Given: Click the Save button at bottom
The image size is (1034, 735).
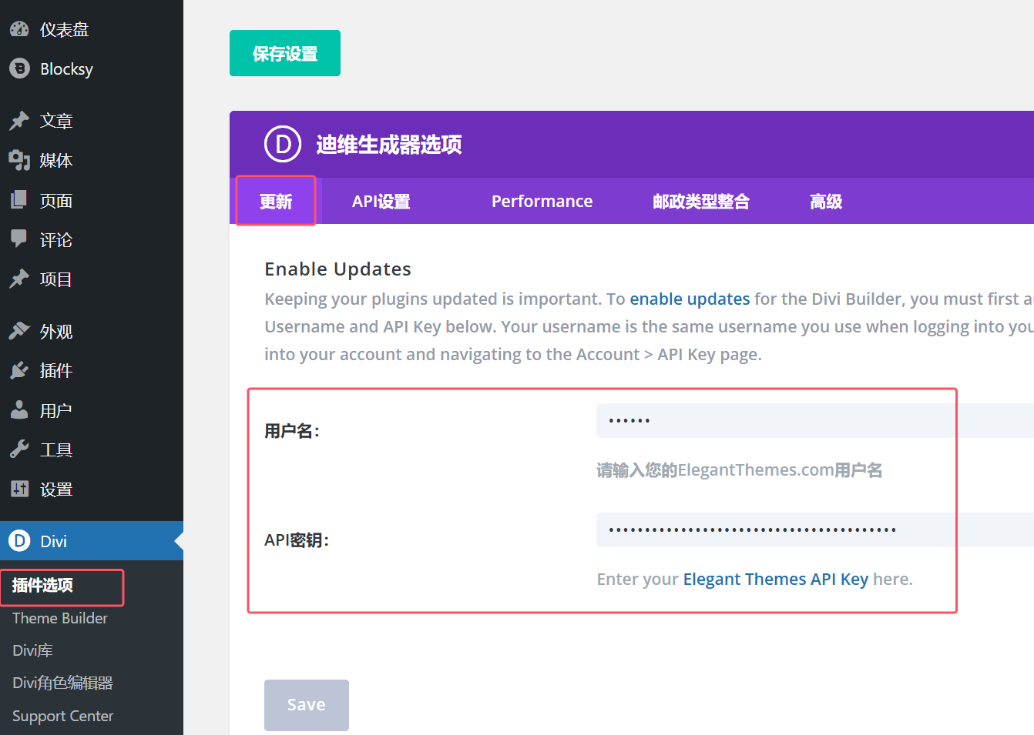Looking at the screenshot, I should tap(307, 705).
